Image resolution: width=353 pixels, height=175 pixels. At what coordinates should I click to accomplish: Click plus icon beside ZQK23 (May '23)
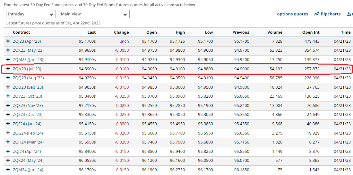coord(8,50)
